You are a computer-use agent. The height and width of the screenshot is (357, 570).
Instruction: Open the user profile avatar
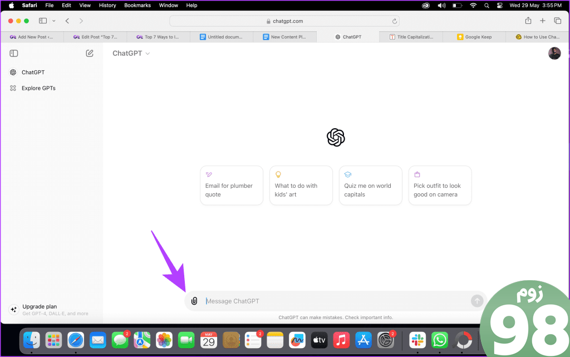point(554,53)
